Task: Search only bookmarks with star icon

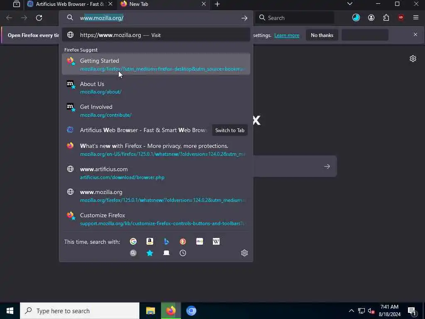Action: click(149, 253)
